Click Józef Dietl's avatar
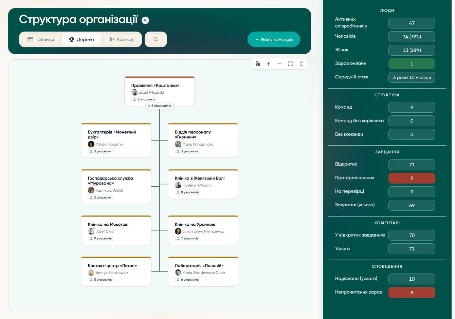 pos(91,231)
